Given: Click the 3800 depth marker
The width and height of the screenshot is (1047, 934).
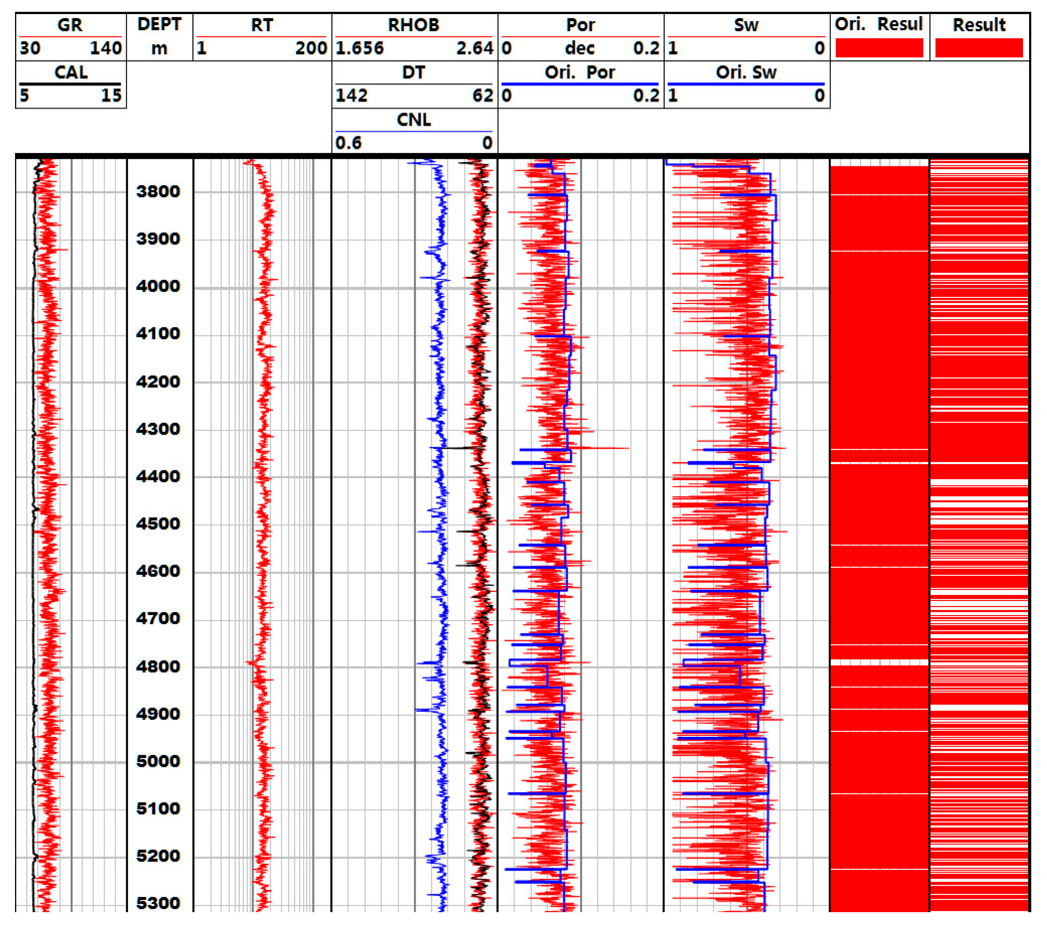Looking at the screenshot, I should click(x=158, y=191).
